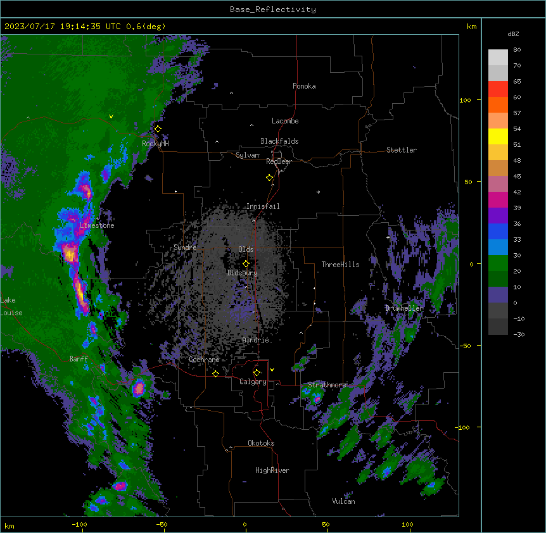Image resolution: width=546 pixels, height=533 pixels.
Task: Click the light blue legend swatch below 33
Action: (498, 247)
